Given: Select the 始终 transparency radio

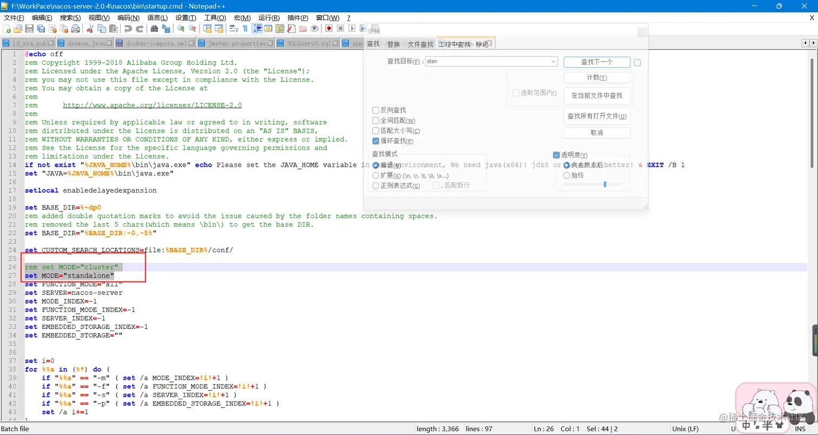Looking at the screenshot, I should coord(567,175).
